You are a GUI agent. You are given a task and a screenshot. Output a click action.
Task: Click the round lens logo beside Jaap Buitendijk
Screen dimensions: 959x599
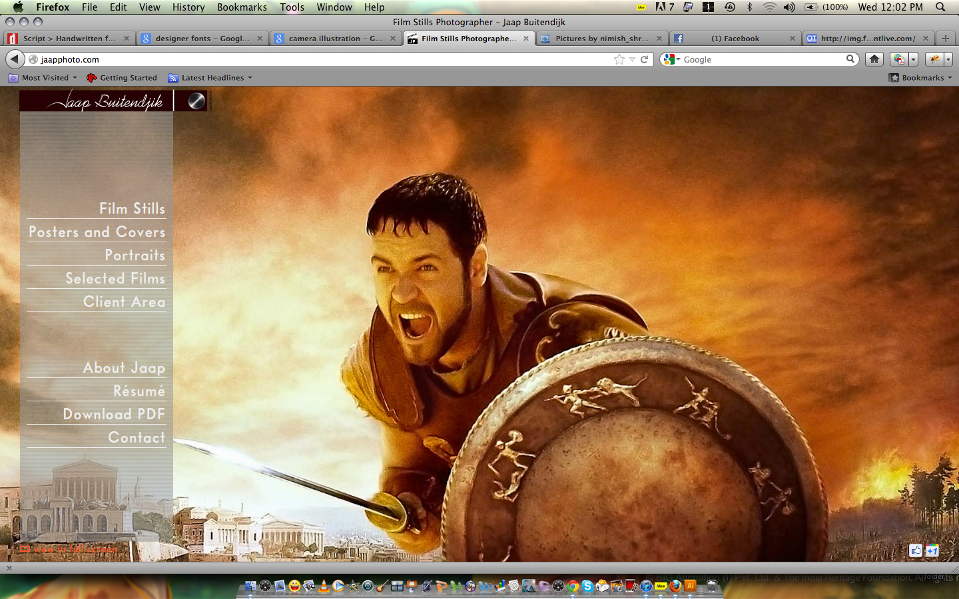click(196, 101)
